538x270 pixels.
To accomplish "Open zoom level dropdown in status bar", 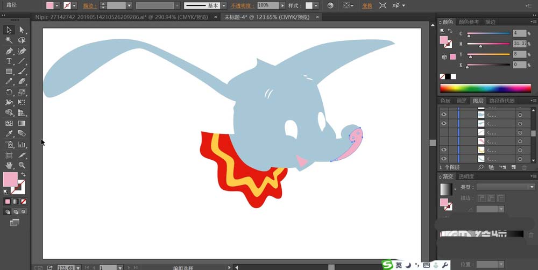I will 78,268.
